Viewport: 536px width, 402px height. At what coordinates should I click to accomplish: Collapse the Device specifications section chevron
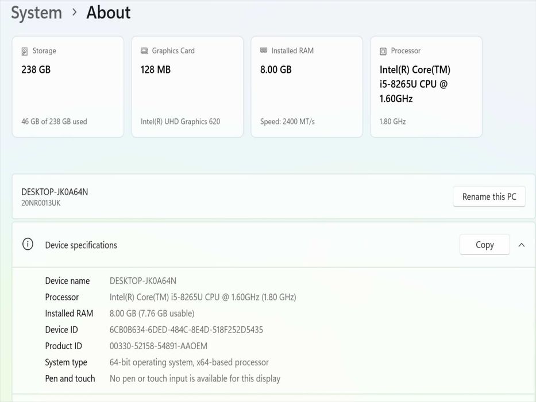521,245
